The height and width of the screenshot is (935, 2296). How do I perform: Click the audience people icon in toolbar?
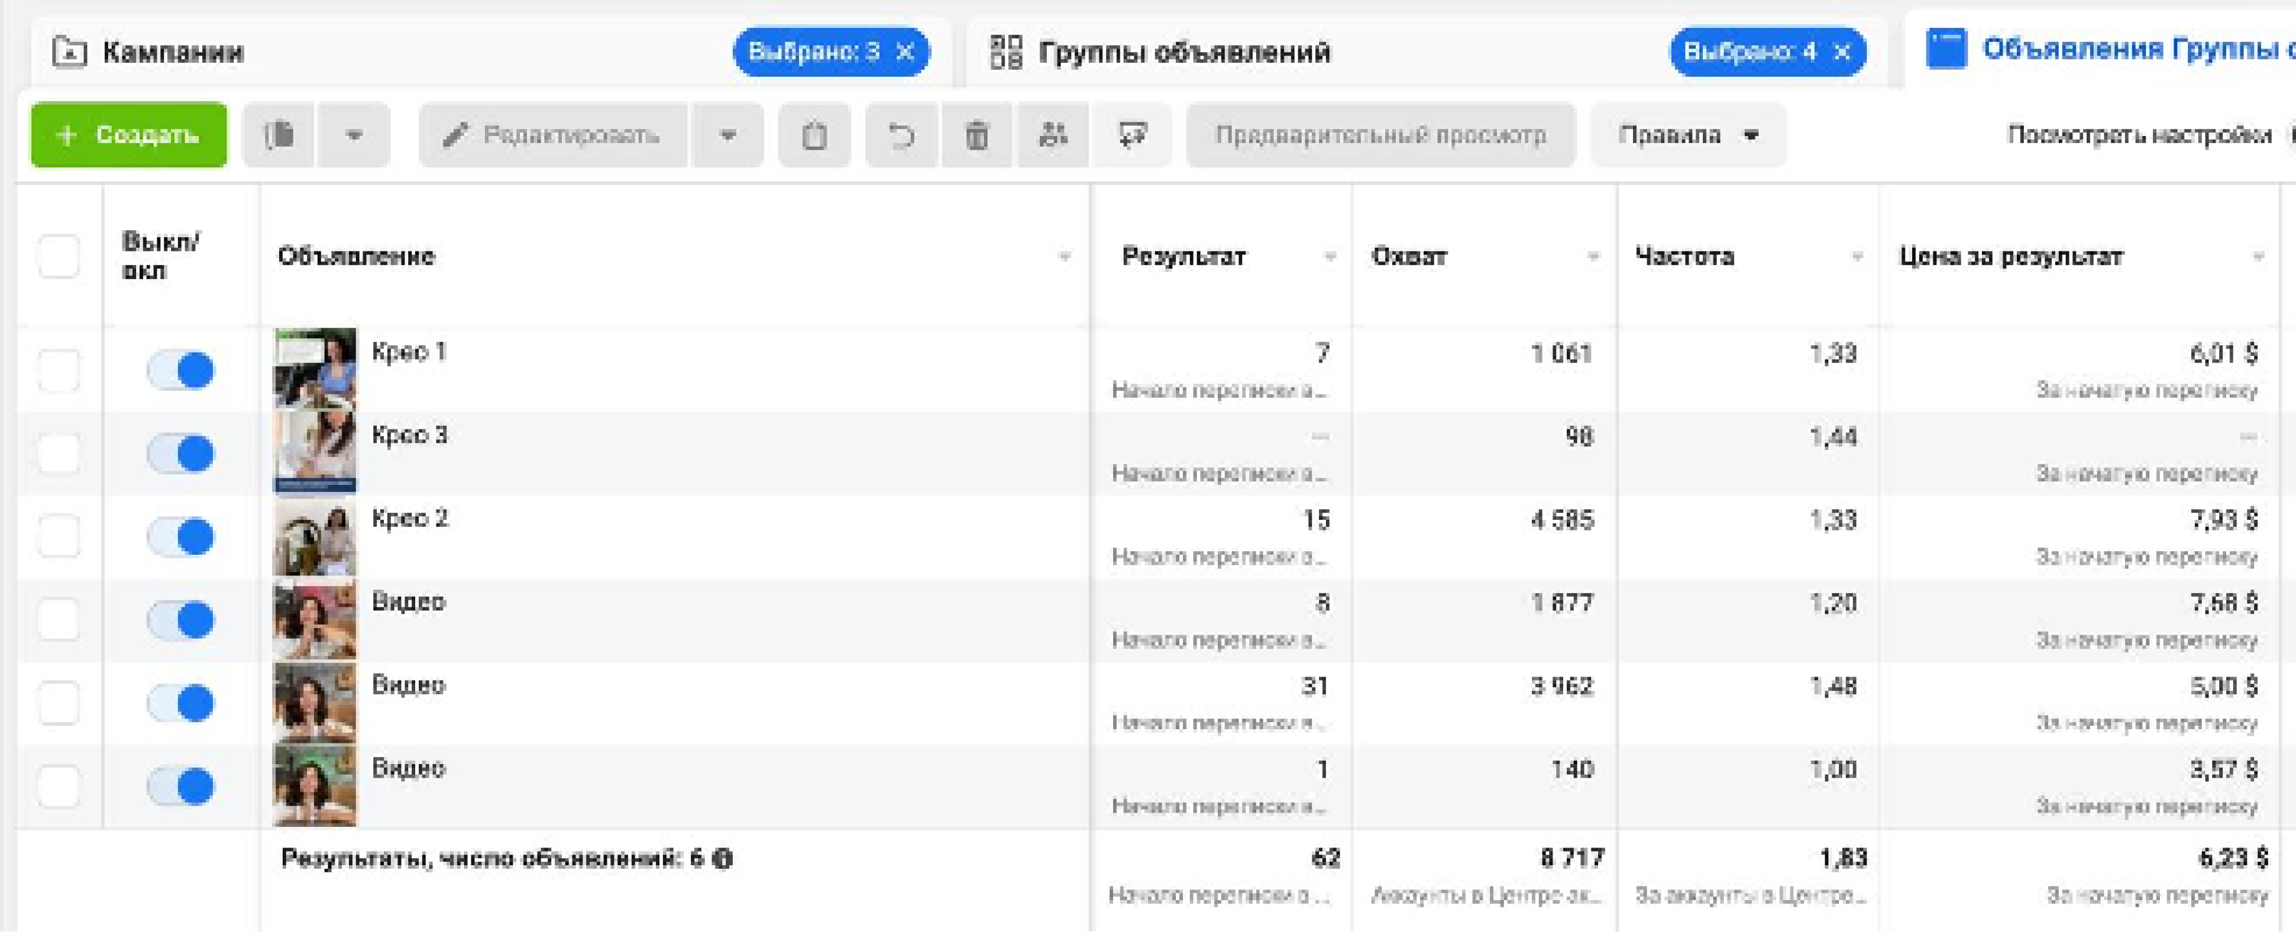(x=1053, y=135)
